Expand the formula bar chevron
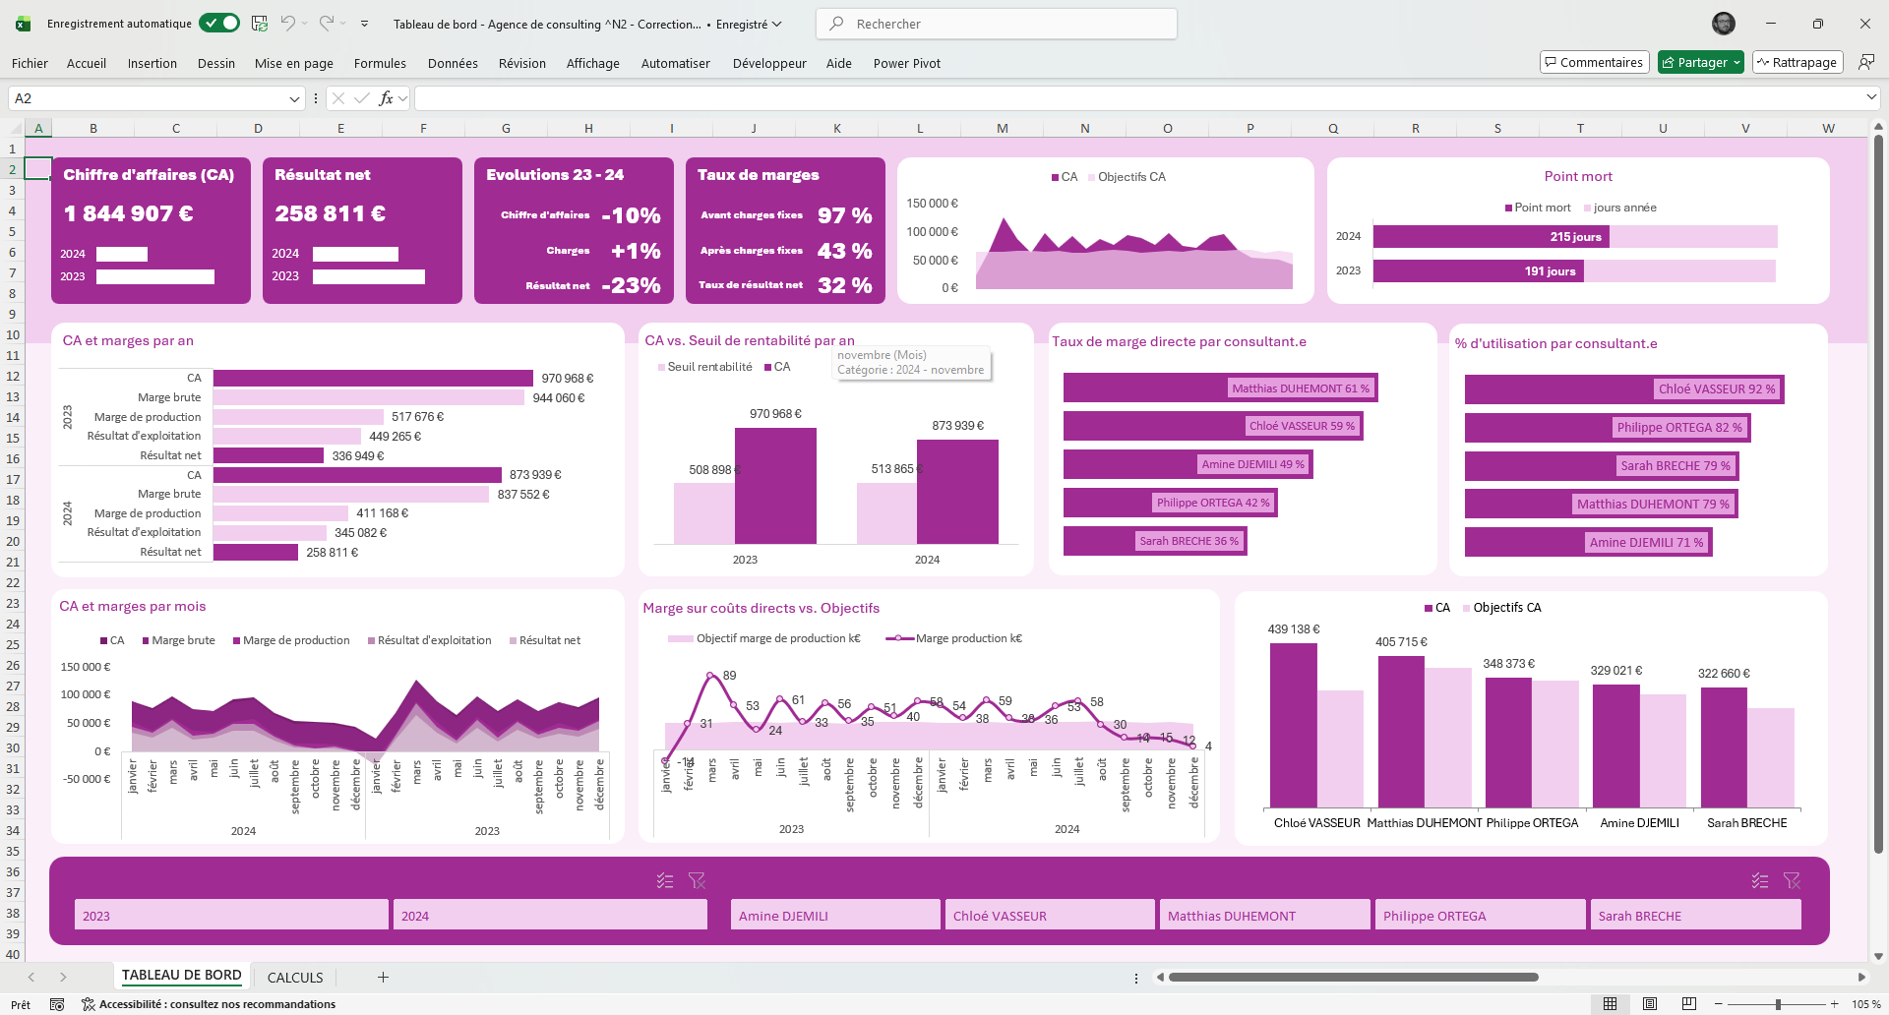This screenshot has height=1015, width=1889. point(1870,97)
